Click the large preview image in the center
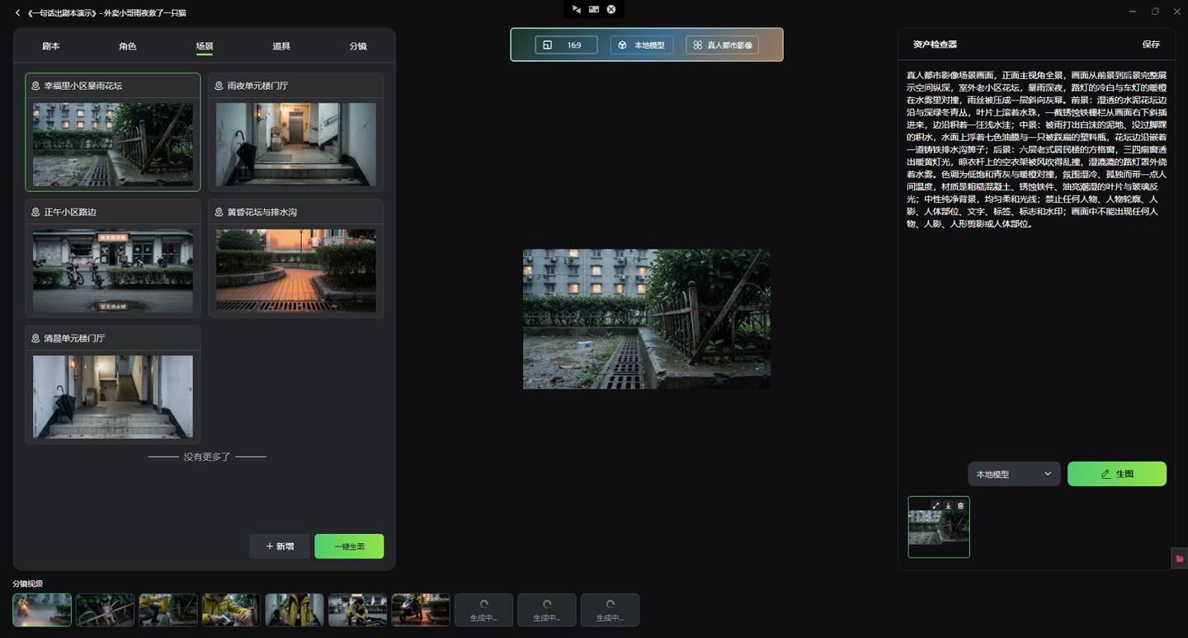This screenshot has width=1188, height=638. (x=647, y=319)
